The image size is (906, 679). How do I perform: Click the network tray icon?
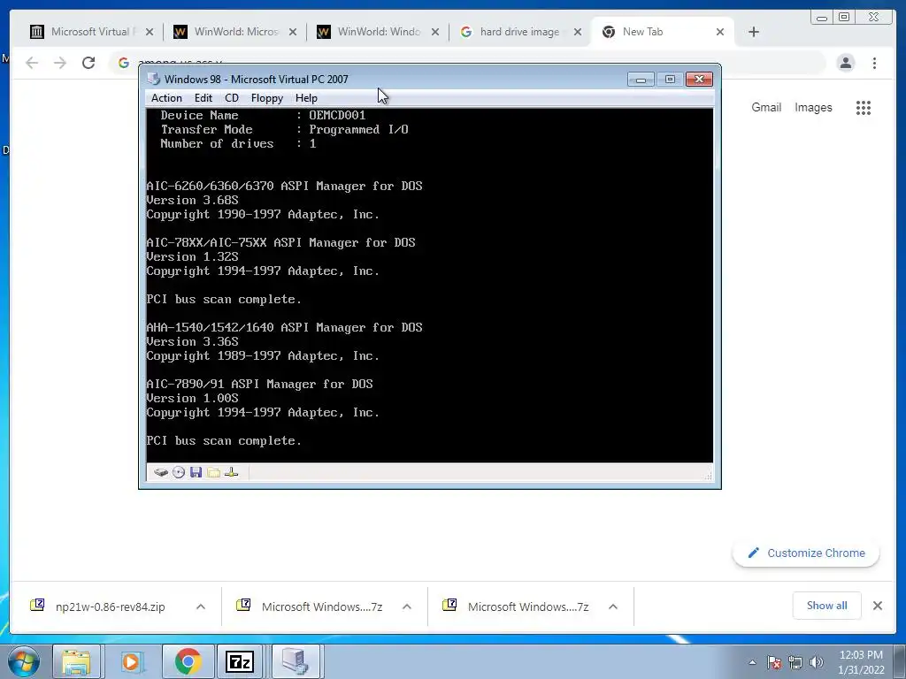(x=795, y=662)
